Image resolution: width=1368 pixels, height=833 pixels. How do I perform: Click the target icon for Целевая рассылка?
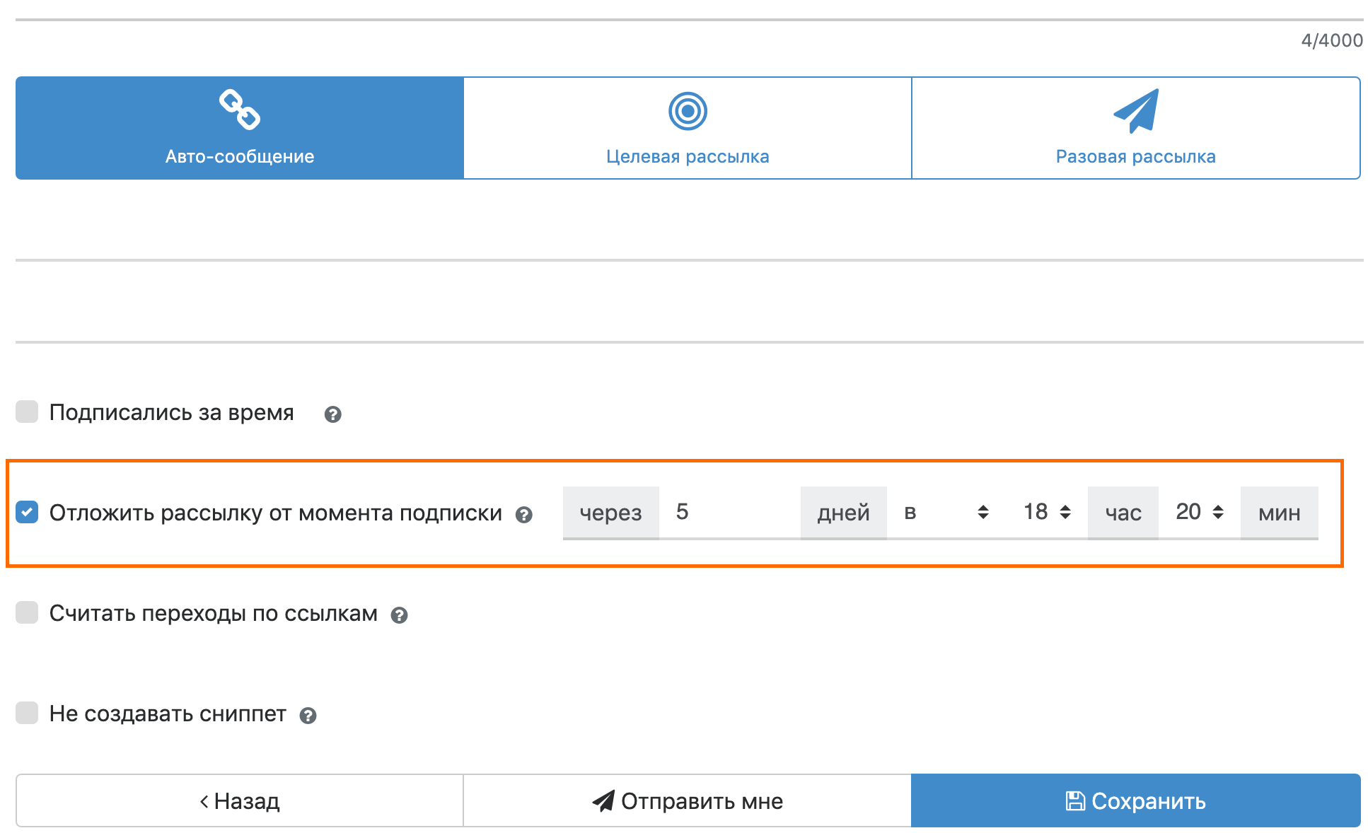pos(688,111)
